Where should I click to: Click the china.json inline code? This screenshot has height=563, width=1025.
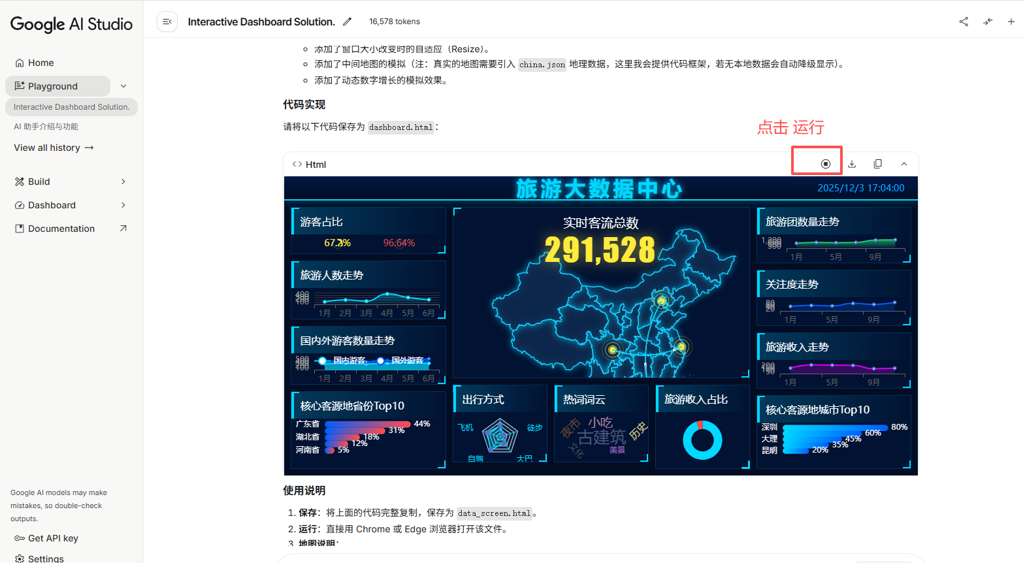pos(542,65)
